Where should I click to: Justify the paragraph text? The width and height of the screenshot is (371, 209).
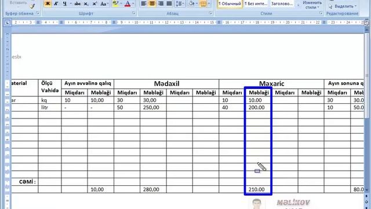169,3
